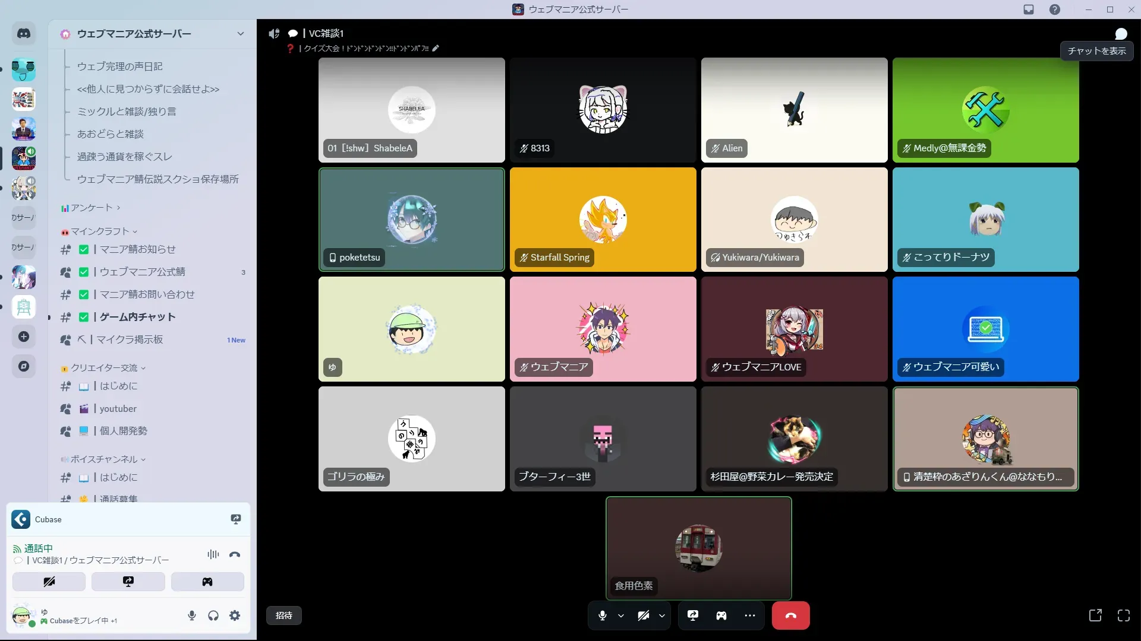Open Discord direct messages home icon
The image size is (1141, 641).
click(24, 34)
